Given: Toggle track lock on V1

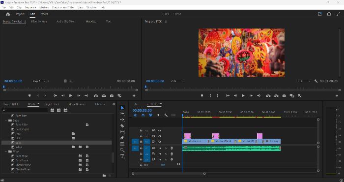Looking at the screenshot, I should [x=141, y=142].
